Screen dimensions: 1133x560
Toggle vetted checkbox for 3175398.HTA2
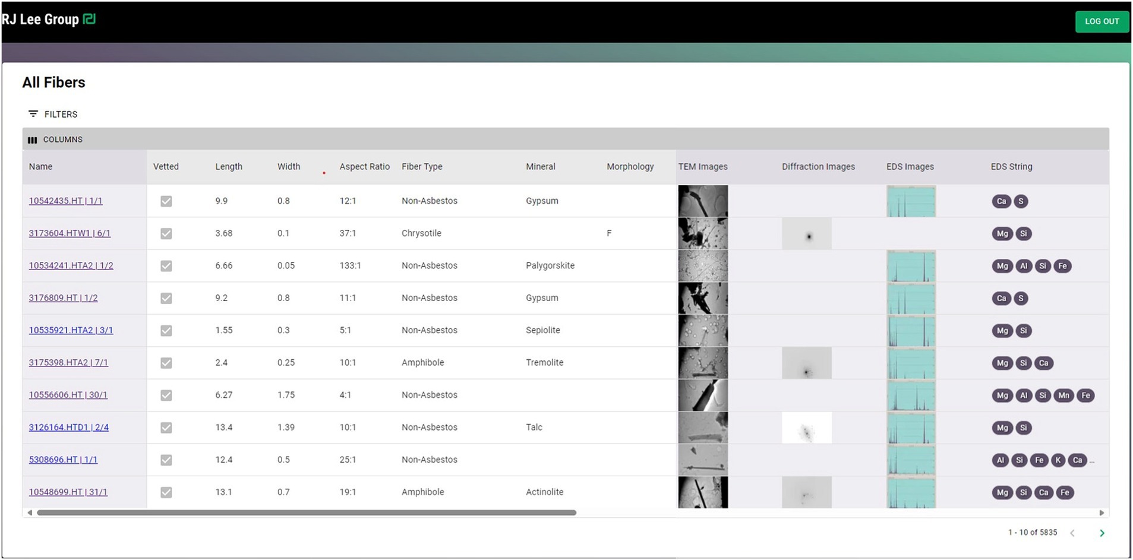[166, 363]
